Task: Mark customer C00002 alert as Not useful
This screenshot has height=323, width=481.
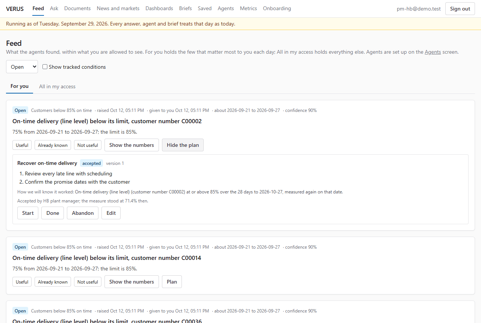Action: [88, 145]
